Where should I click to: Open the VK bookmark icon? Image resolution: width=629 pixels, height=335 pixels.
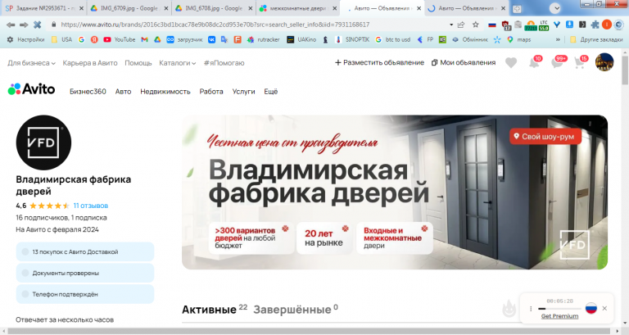point(211,39)
